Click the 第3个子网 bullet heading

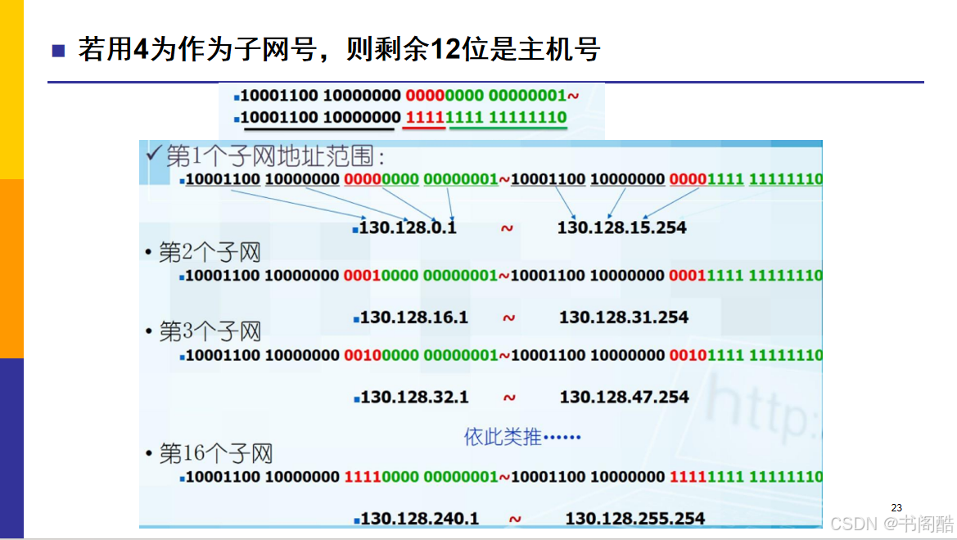click(210, 331)
